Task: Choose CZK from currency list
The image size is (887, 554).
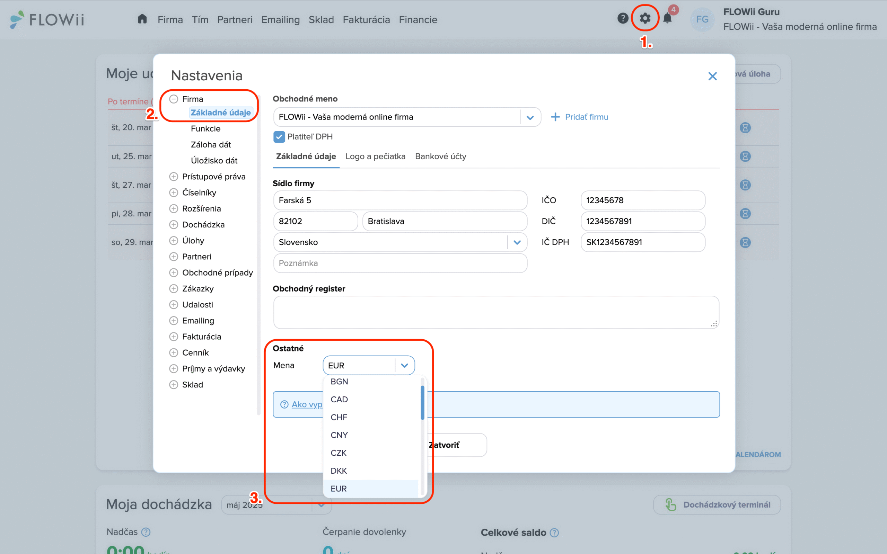Action: tap(370, 453)
